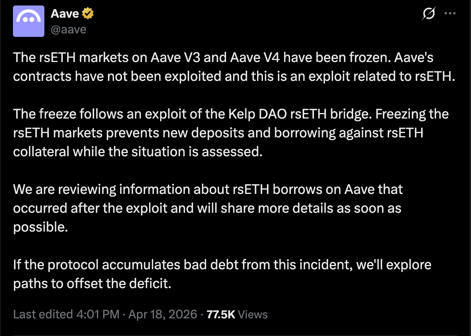Click the gold verified badge
The height and width of the screenshot is (336, 471).
pos(88,14)
